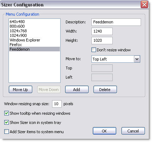This screenshot has height=142, width=152.
Task: Select the highlighted Feeddemon list entry
Action: [x=34, y=49]
